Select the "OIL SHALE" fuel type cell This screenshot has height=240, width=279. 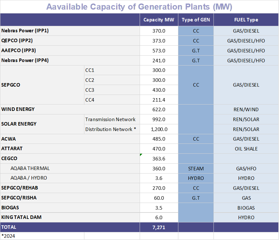click(246, 149)
